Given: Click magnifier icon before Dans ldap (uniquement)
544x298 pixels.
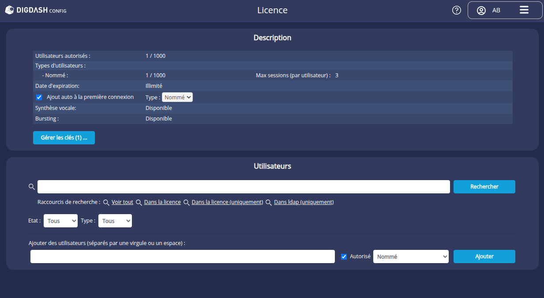Looking at the screenshot, I should [269, 202].
